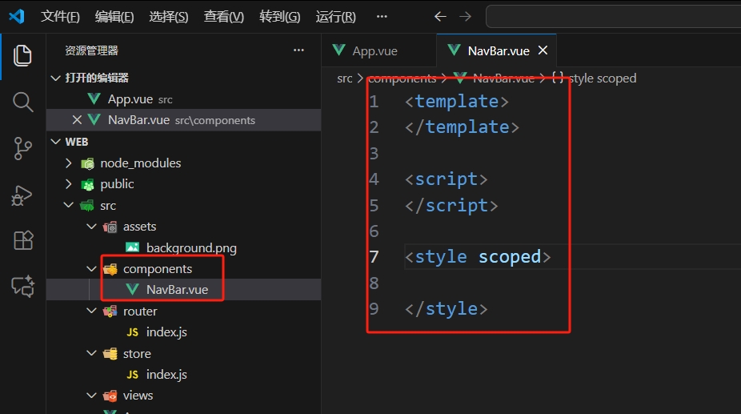
Task: Open the Explorer view in activity bar
Action: (x=22, y=56)
